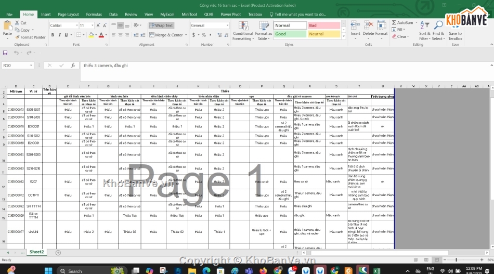Open the Power Pivot tab
The image size is (494, 274).
click(x=230, y=15)
